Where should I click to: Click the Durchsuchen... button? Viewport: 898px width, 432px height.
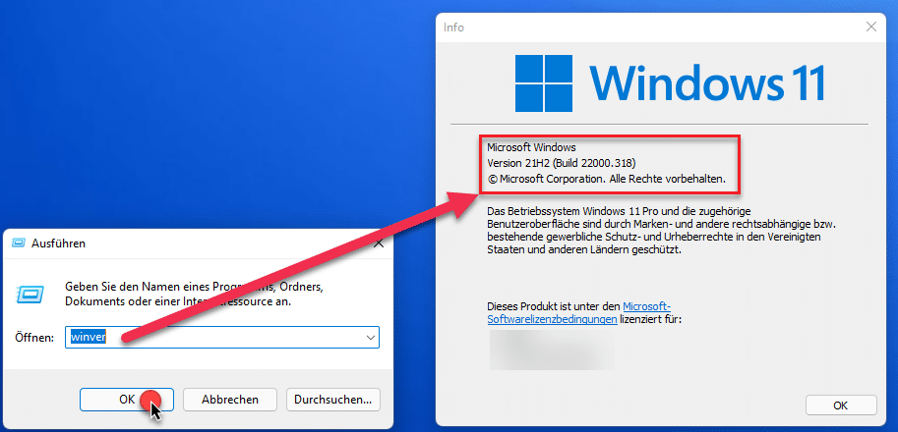click(x=332, y=400)
